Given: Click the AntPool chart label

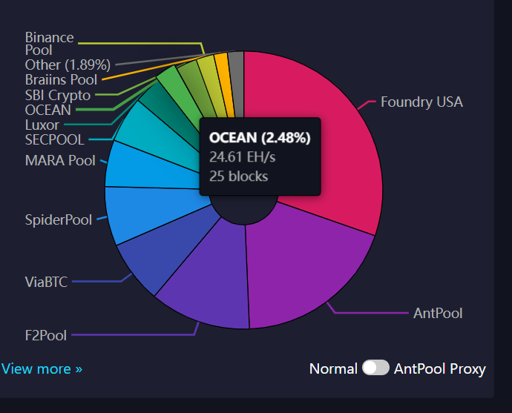Looking at the screenshot, I should click(x=438, y=313).
